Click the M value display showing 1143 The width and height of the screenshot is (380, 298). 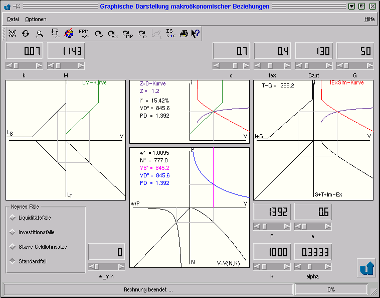tap(66, 51)
